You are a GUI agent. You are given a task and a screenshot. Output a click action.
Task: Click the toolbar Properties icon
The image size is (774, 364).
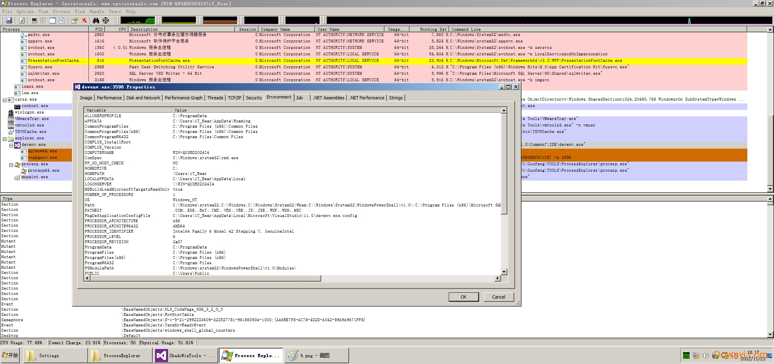click(74, 20)
